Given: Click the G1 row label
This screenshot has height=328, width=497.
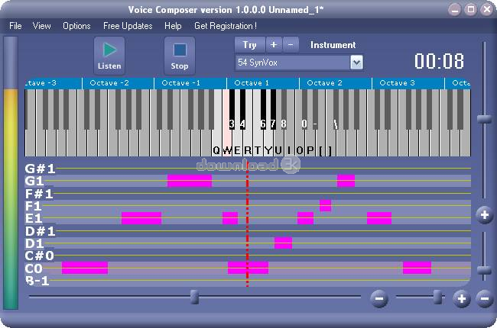Looking at the screenshot, I should [x=34, y=181].
